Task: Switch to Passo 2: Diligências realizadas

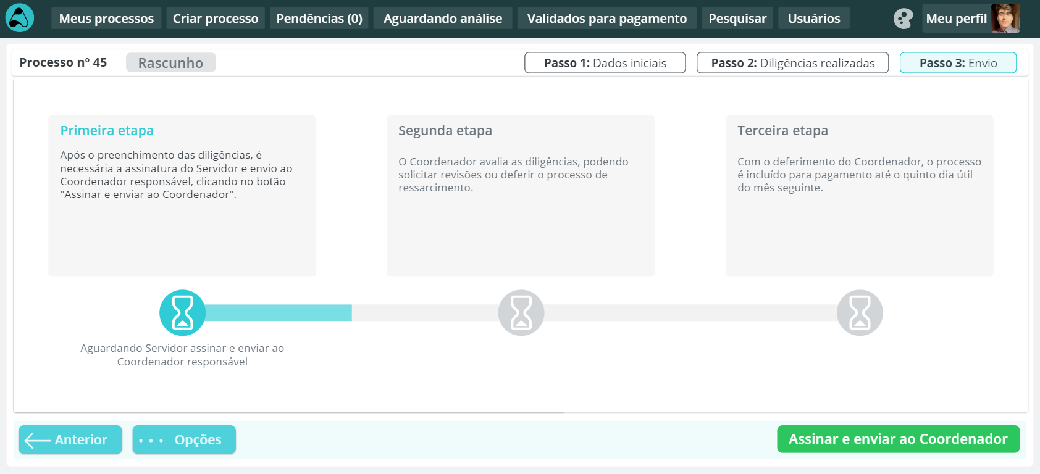Action: [793, 63]
